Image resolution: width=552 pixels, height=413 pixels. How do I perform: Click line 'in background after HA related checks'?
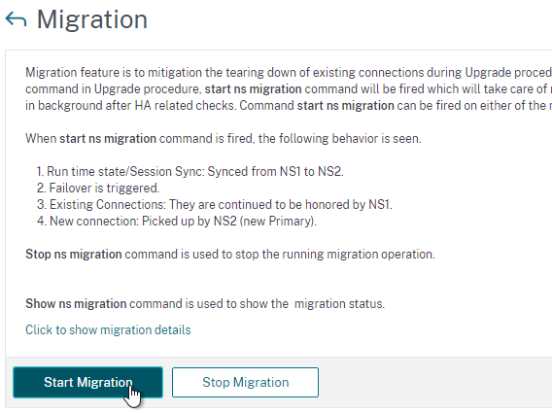point(289,106)
